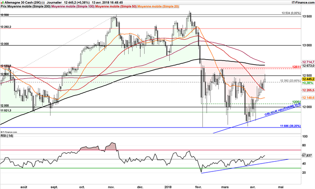Click the 13 avr. 2018 16:48:45 timestamp

click(107, 3)
